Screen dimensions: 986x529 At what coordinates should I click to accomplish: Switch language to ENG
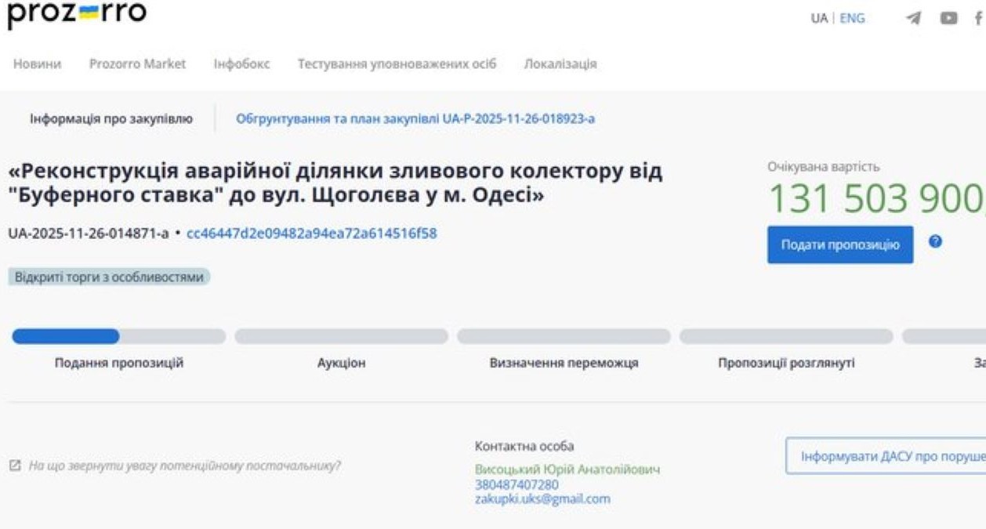point(853,19)
